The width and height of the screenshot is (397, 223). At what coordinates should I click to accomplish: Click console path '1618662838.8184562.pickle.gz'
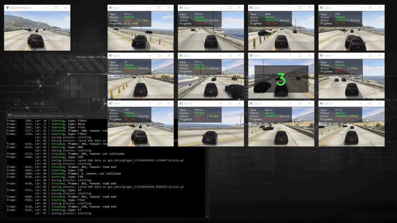coord(161,187)
